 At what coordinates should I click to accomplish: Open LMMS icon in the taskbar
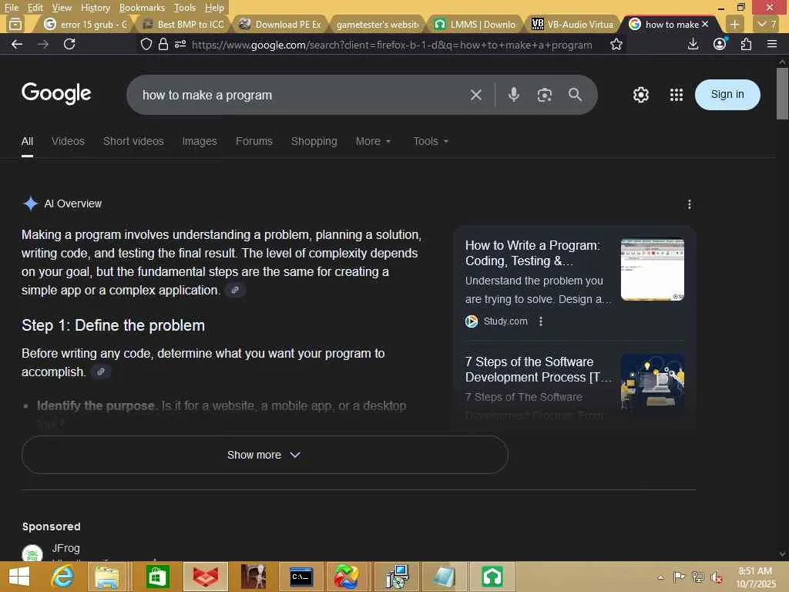click(492, 577)
